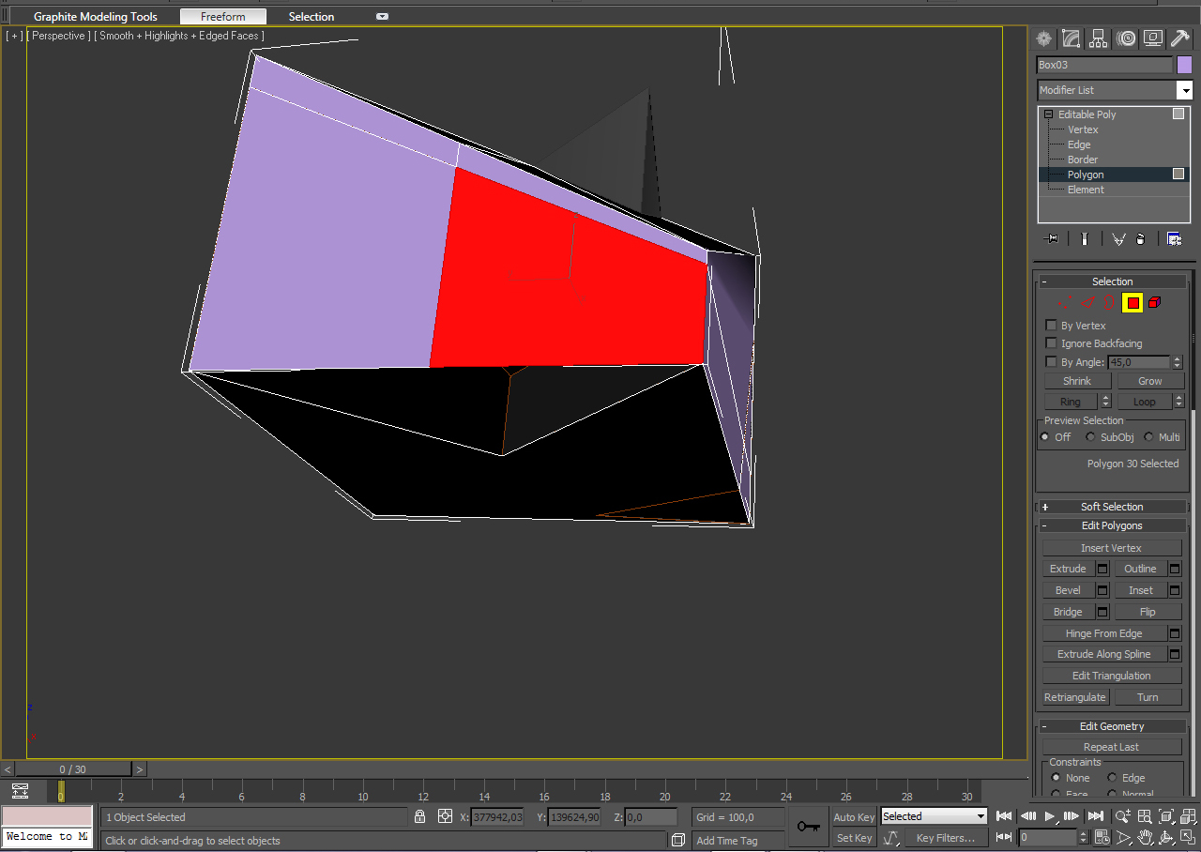Open the Hierarchy command panel tab
Viewport: 1201px width, 852px height.
(x=1099, y=38)
